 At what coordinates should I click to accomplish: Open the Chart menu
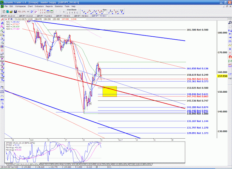30,6
